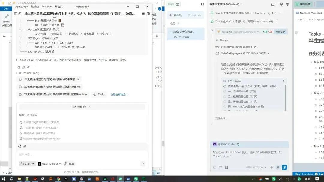Use the sparkle prompt-optimize icon in SOLO
The height and width of the screenshot is (182, 324).
[271, 167]
